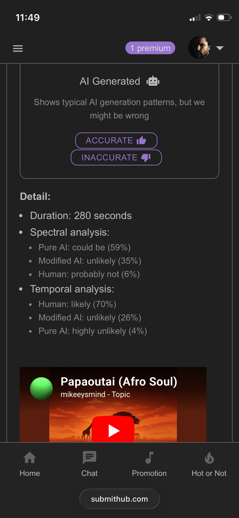Open the mikeeysmind - Topic channel link

tap(95, 394)
